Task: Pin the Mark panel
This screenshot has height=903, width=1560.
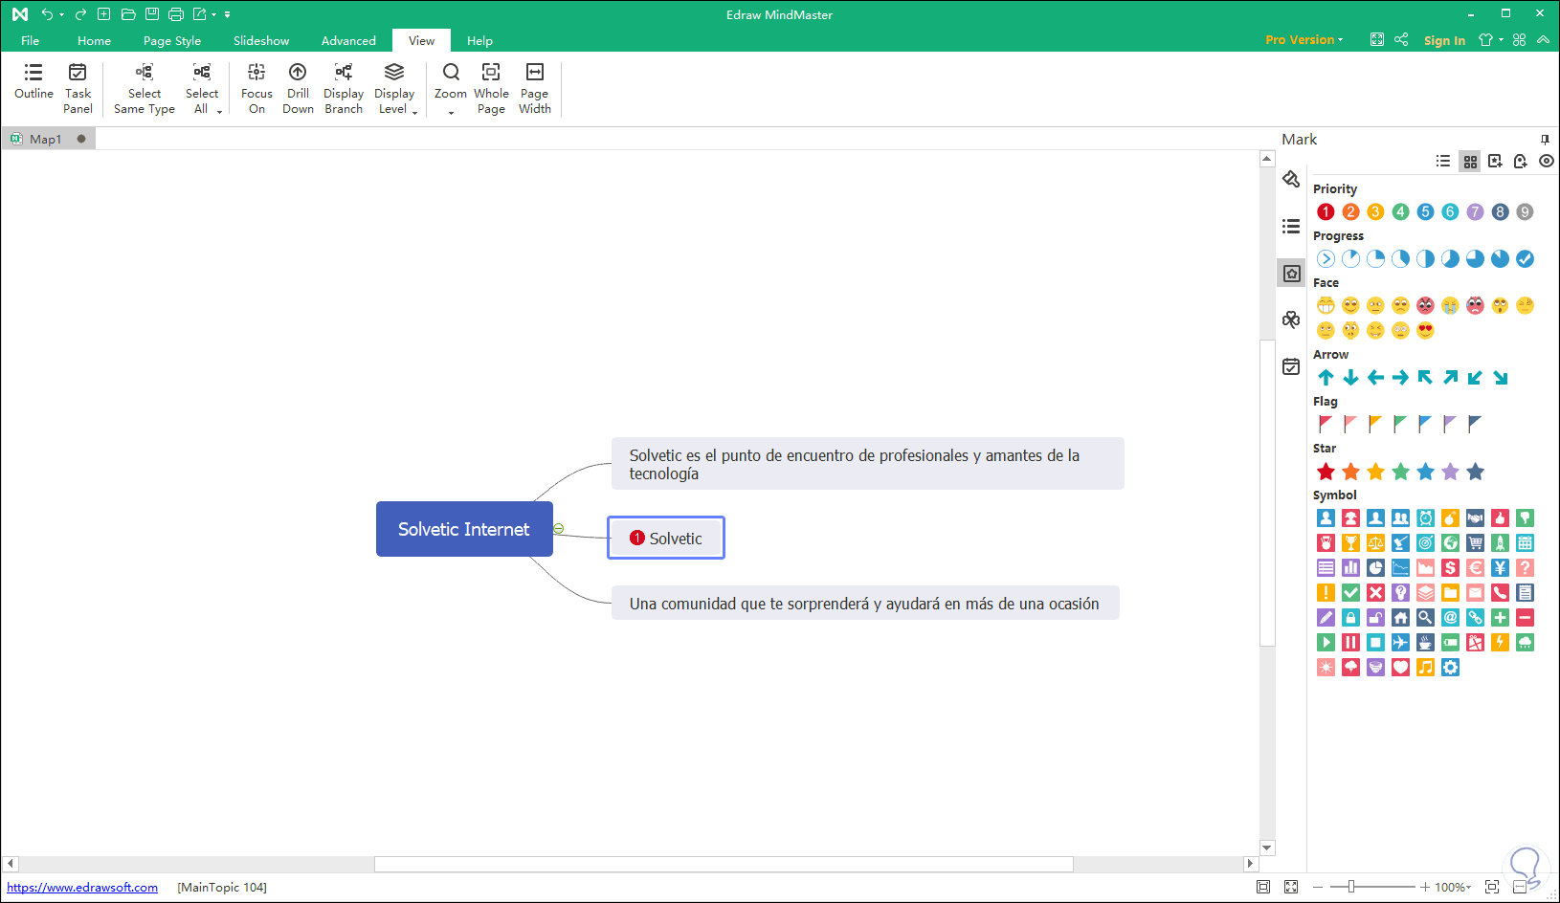Action: [1545, 140]
